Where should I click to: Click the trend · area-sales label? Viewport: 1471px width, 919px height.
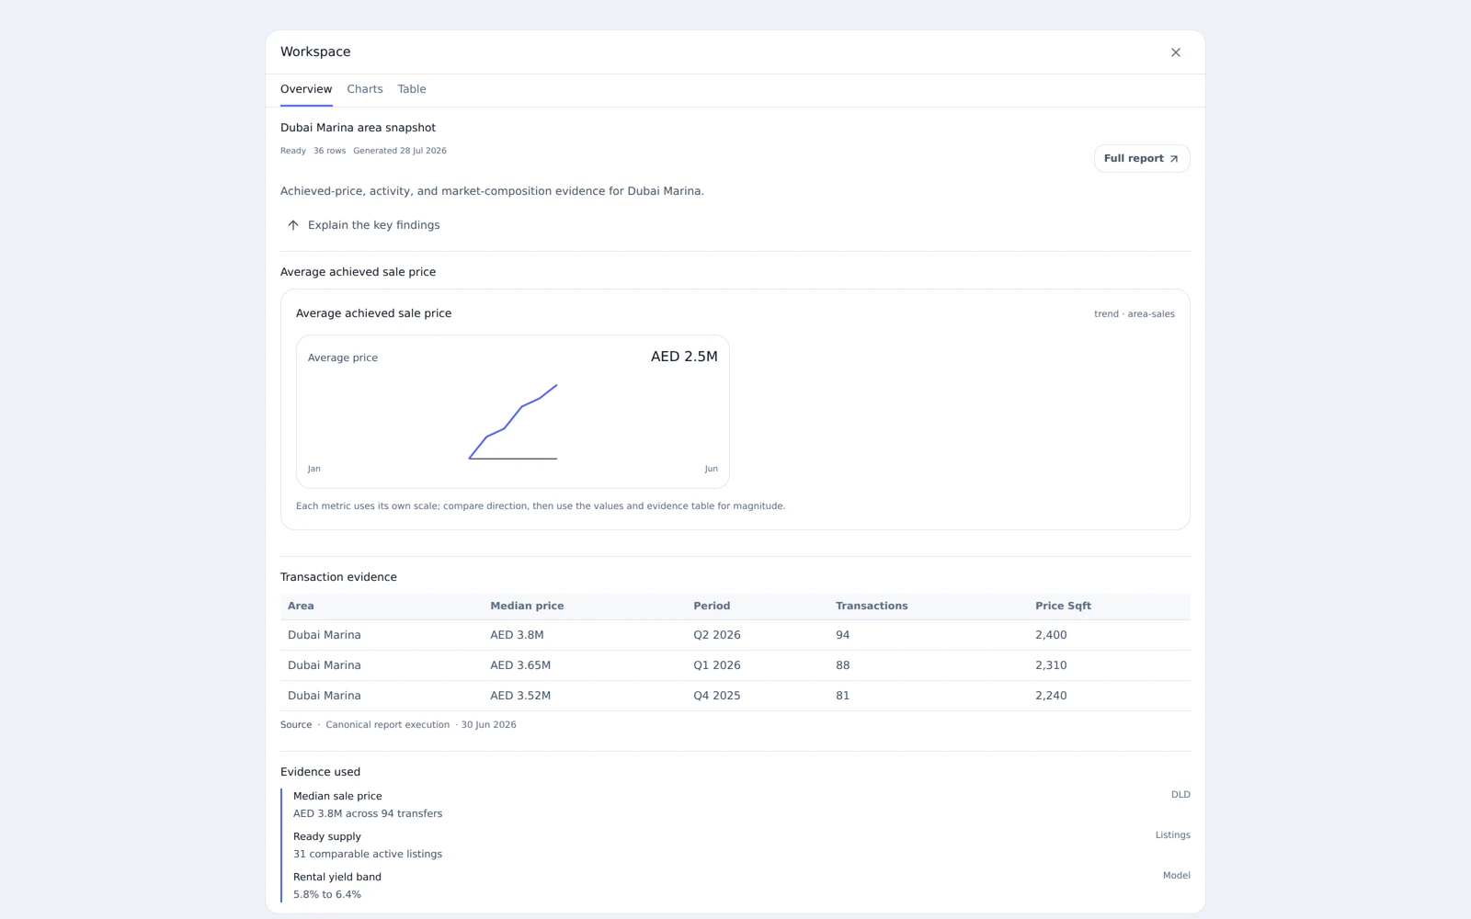tap(1134, 314)
